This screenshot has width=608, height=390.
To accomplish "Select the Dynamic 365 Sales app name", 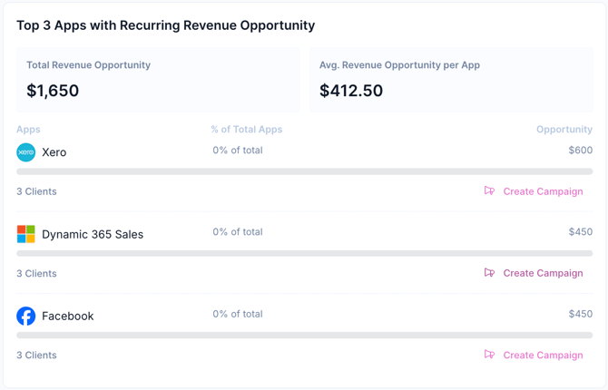I will coord(93,234).
